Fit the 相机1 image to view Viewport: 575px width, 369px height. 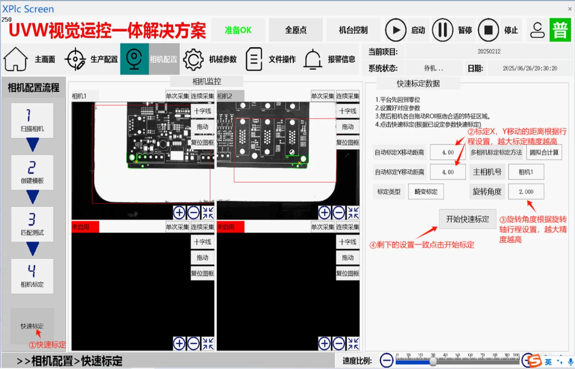[x=208, y=213]
